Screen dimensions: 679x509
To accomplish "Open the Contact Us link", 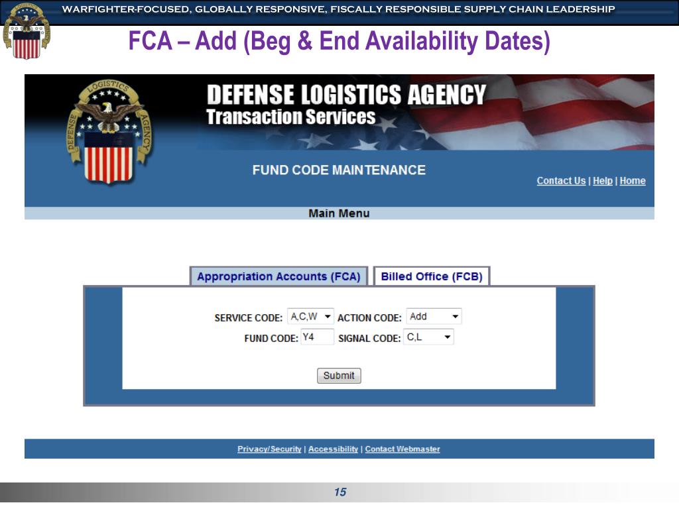I will click(561, 181).
